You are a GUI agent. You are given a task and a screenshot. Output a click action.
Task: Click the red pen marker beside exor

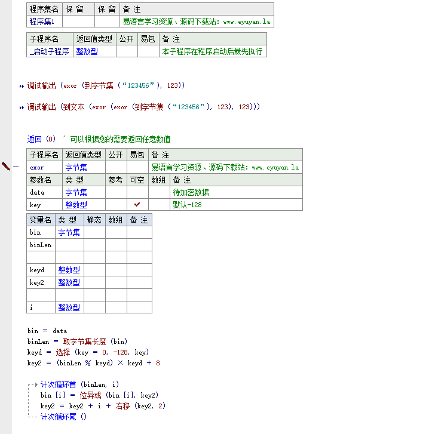point(6,167)
